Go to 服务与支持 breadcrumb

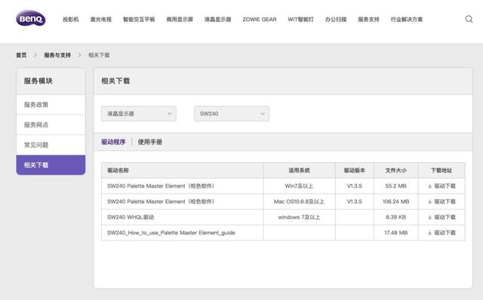pos(57,55)
